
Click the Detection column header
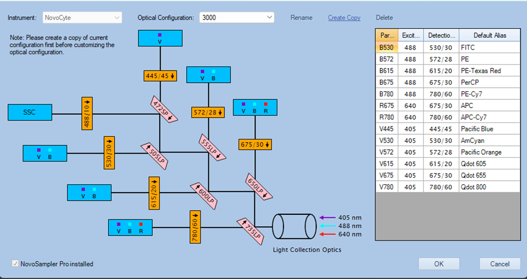pos(441,35)
